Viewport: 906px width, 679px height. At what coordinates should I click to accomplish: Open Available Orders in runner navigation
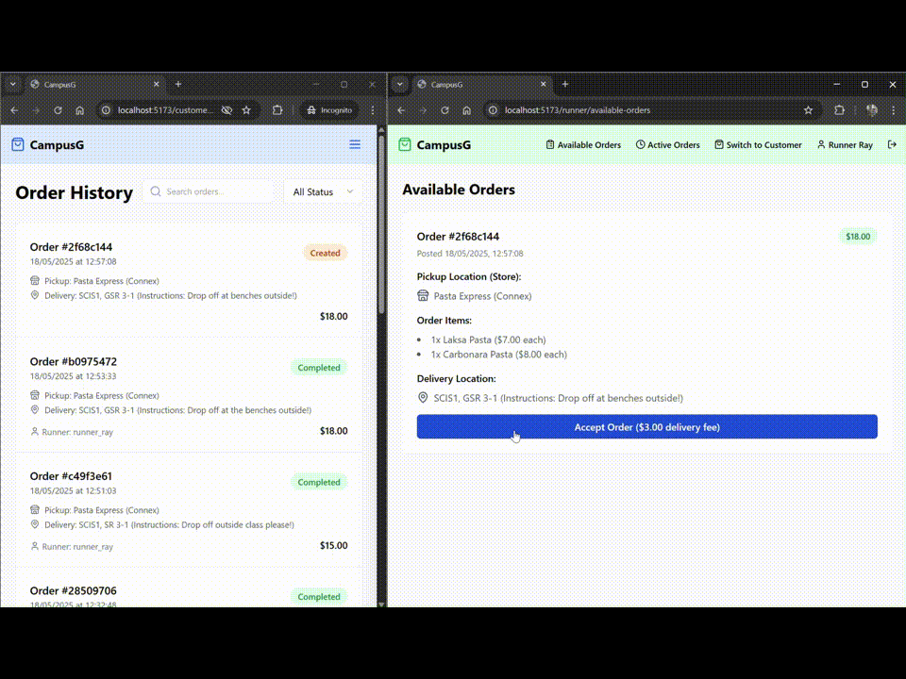pos(583,145)
